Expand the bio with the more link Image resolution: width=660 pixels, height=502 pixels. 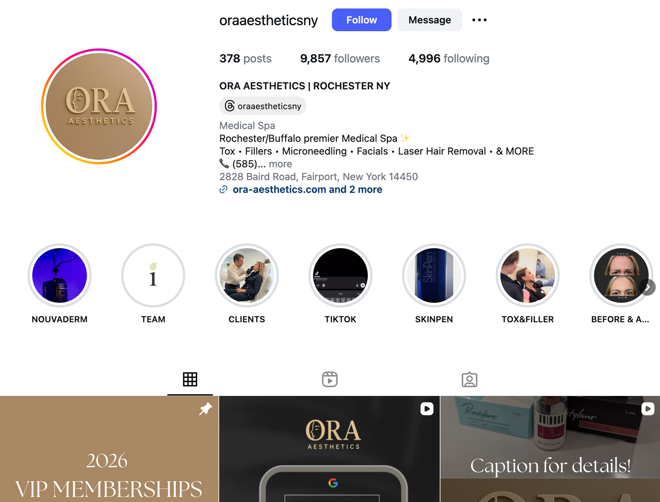(x=280, y=164)
